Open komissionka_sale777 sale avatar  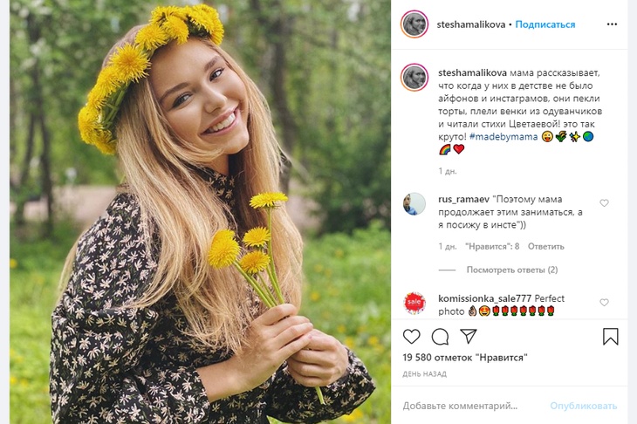414,303
